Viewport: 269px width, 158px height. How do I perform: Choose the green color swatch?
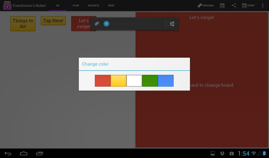pos(150,81)
